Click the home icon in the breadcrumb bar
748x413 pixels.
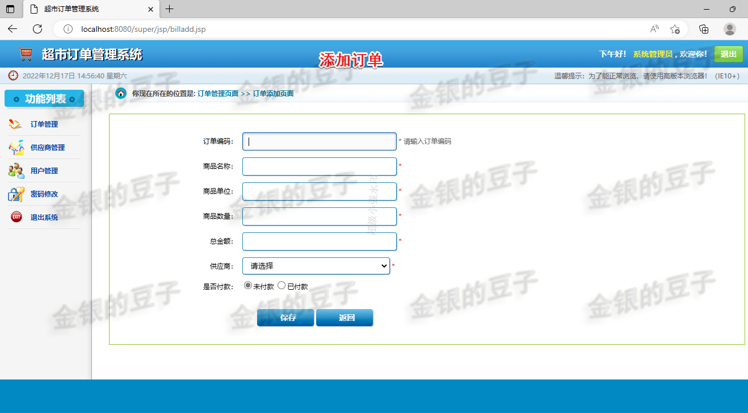120,93
